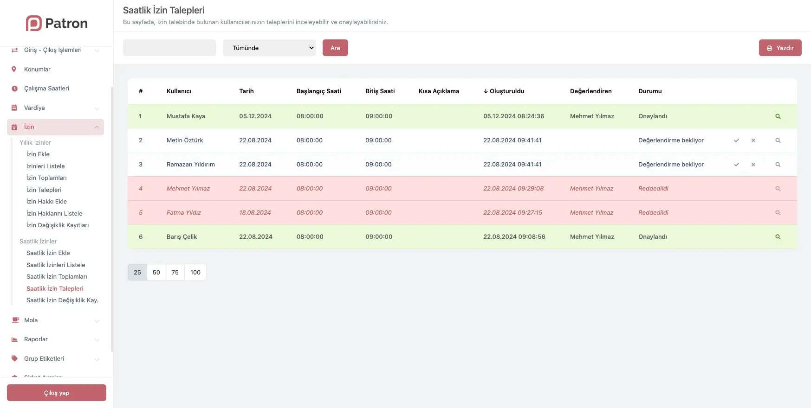Screen dimensions: 811x408
Task: Open magnifier icon for Barış Çelik's row
Action: click(778, 237)
